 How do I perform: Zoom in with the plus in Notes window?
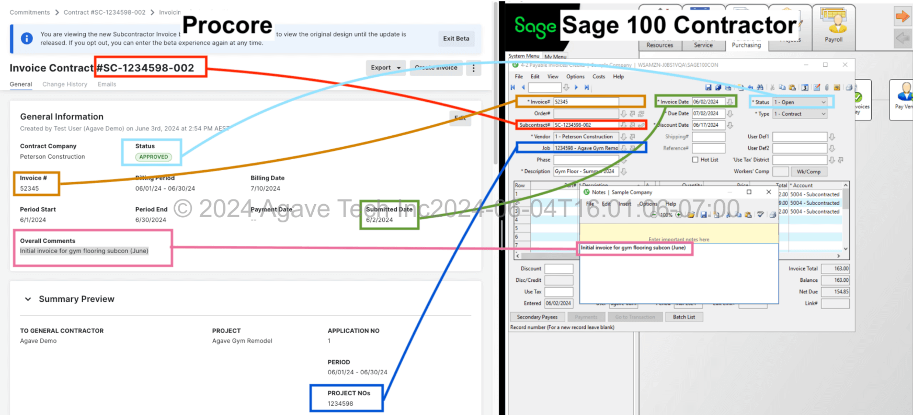click(679, 215)
